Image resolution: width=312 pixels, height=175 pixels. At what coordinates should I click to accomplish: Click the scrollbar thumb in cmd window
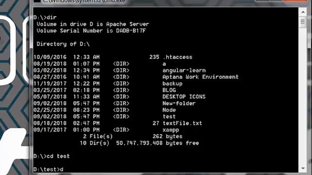303,22
